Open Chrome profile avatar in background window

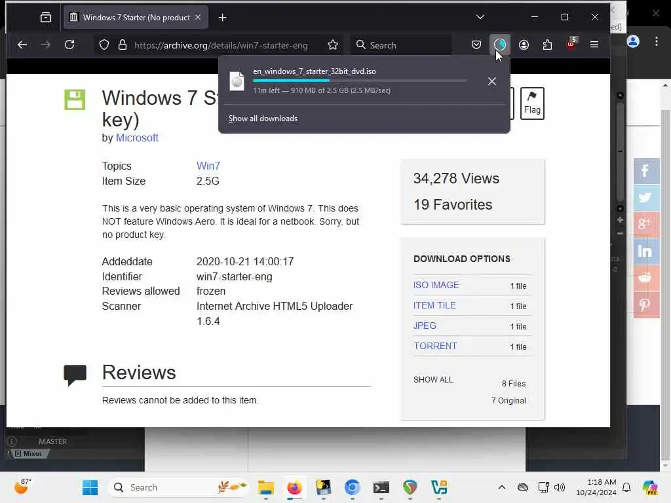click(634, 41)
